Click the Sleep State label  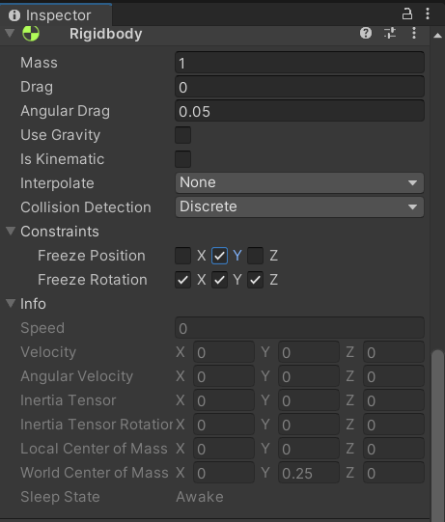tap(60, 497)
